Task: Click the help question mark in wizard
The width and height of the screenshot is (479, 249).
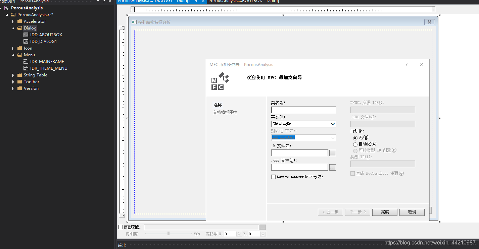Action: 406,64
